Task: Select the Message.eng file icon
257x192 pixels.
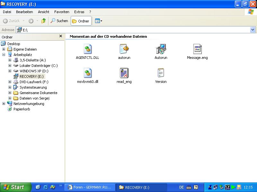Action: [x=197, y=49]
